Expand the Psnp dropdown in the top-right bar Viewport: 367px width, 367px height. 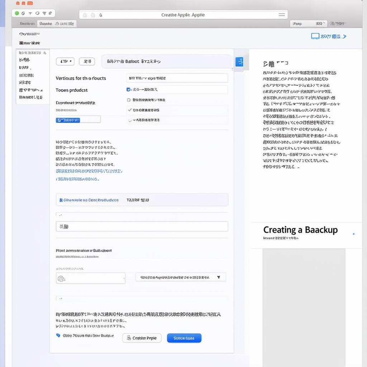point(308,24)
